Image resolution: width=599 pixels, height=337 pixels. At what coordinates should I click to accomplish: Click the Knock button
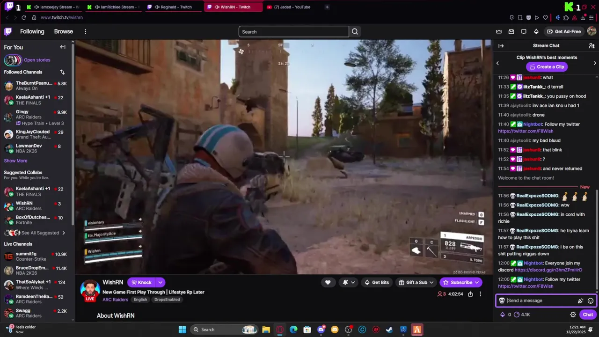(141, 282)
